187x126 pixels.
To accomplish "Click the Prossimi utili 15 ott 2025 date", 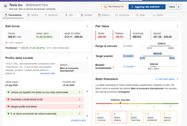I will (x=69, y=85).
